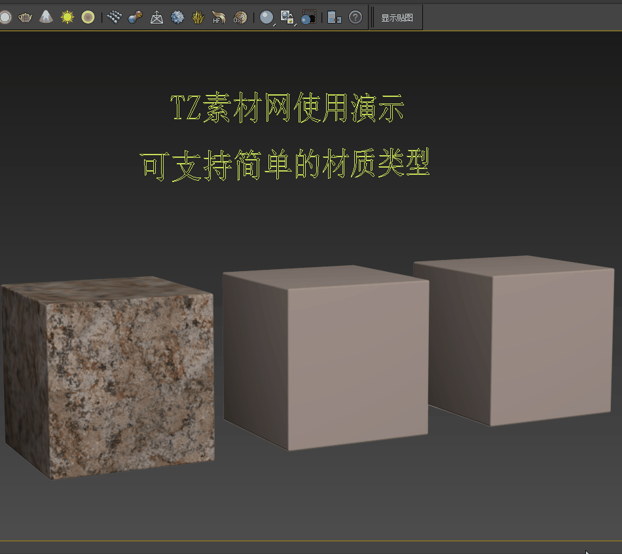Click the yellow grass tuft icon
Screen dimensions: 622x554
click(198, 18)
